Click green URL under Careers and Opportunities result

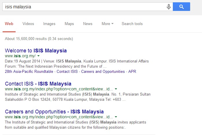click(x=59, y=117)
